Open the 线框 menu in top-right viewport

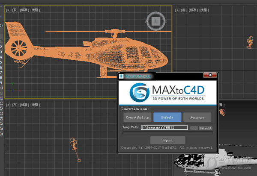point(204,10)
